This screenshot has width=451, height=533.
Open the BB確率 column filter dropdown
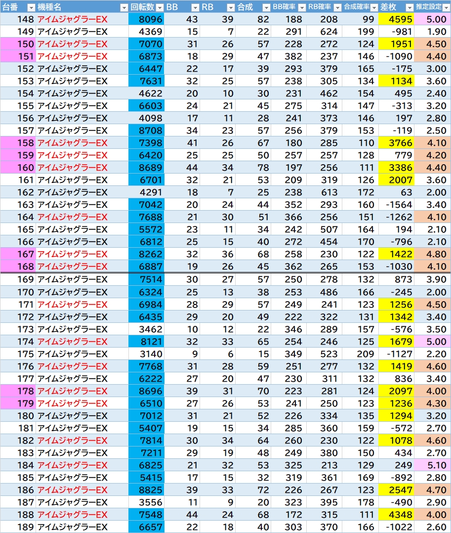[301, 7]
